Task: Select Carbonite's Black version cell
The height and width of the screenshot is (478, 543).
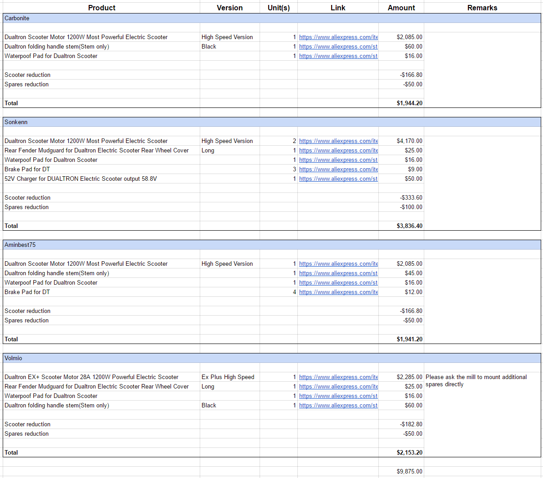Action: [x=230, y=46]
